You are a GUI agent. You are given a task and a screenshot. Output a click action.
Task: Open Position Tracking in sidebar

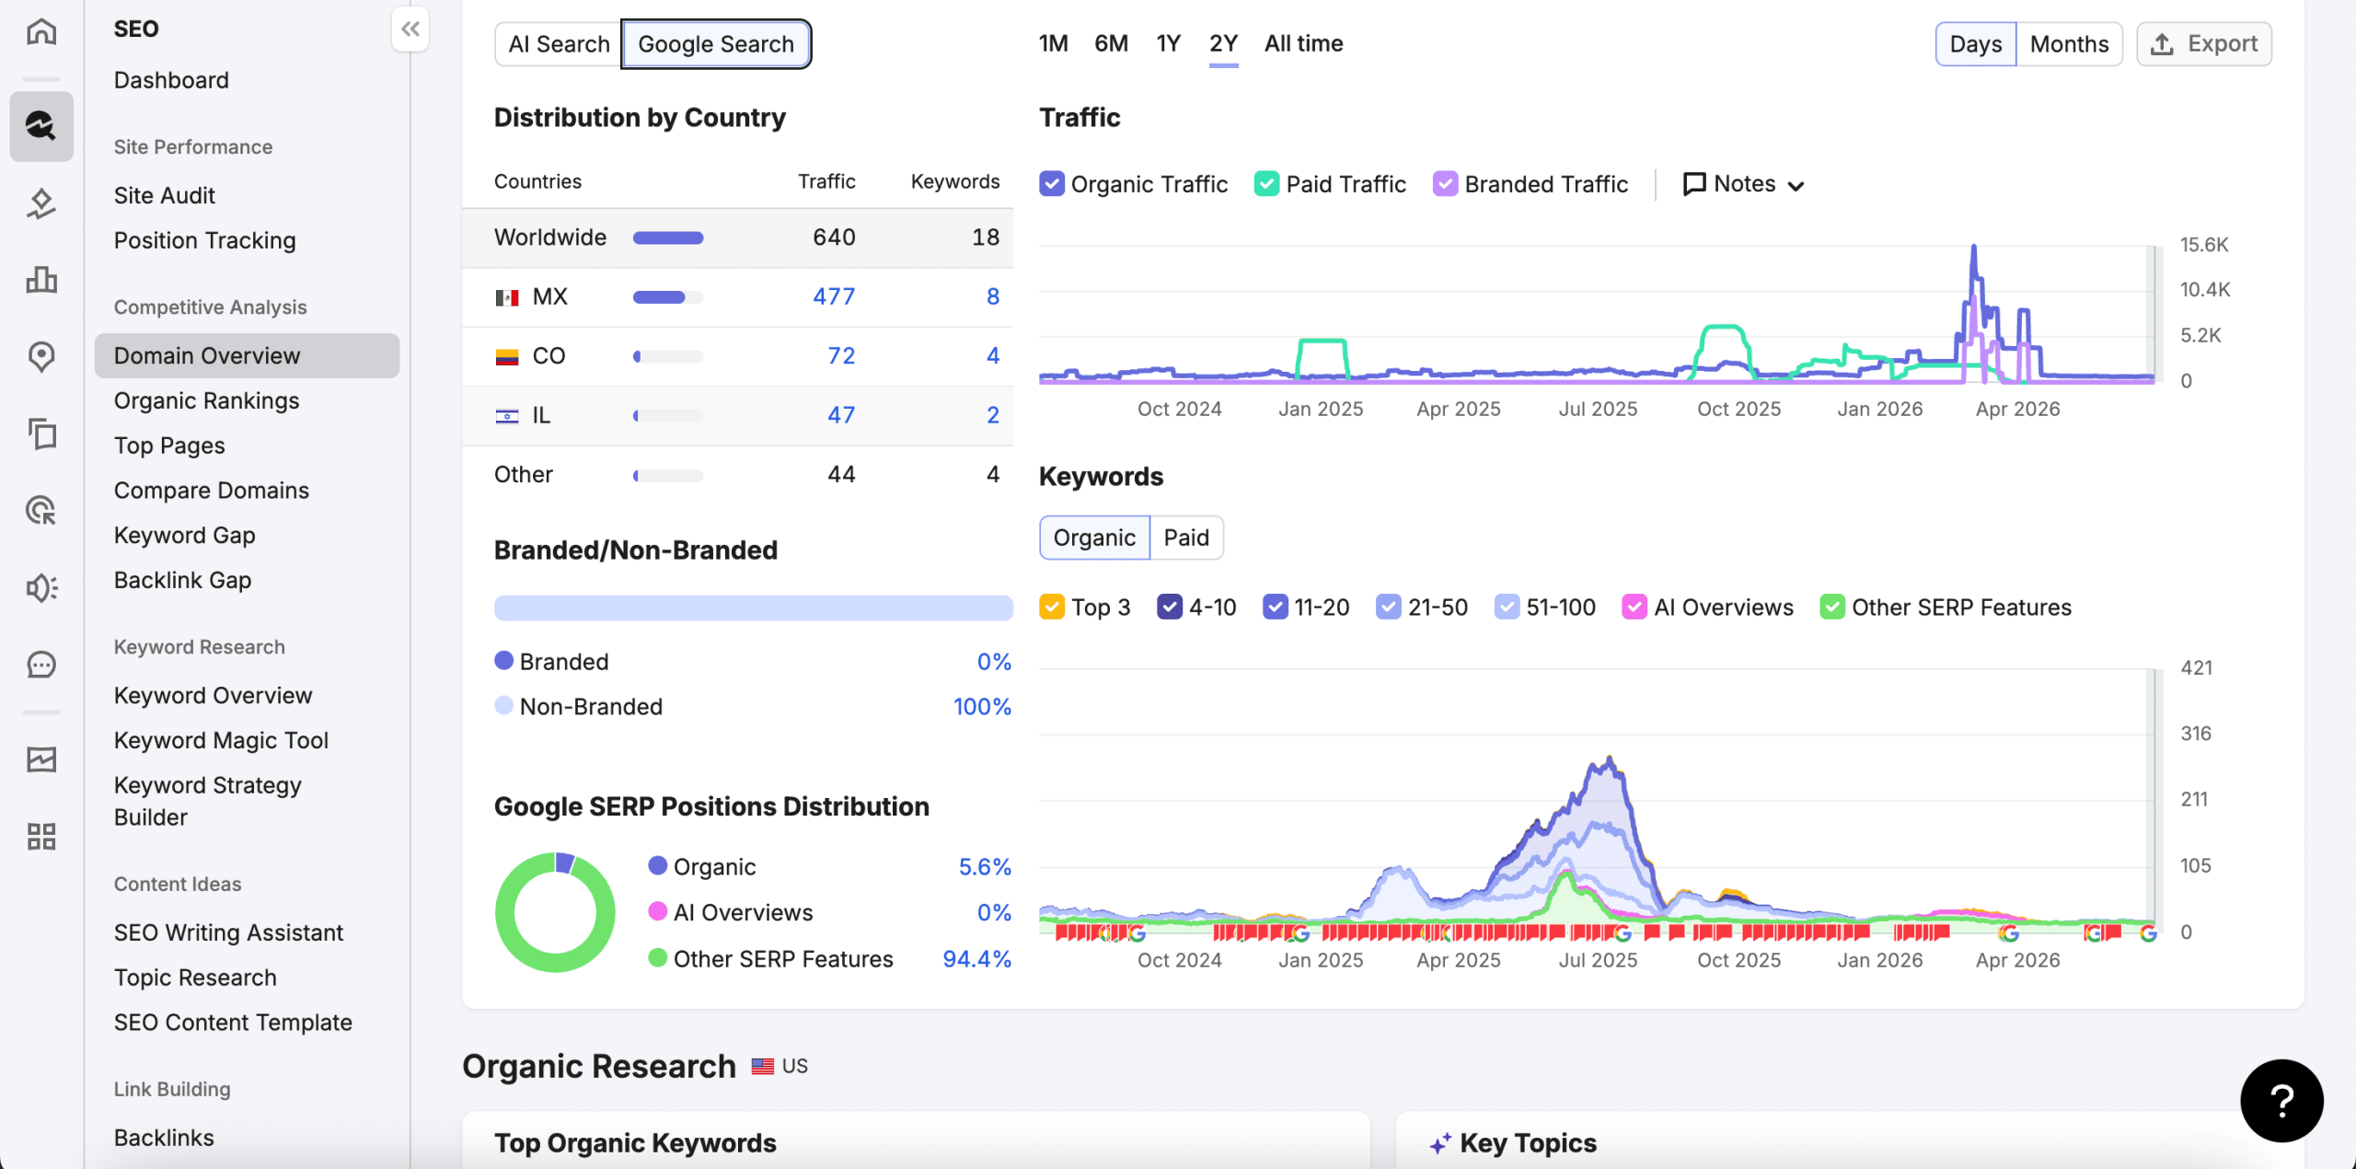[204, 240]
